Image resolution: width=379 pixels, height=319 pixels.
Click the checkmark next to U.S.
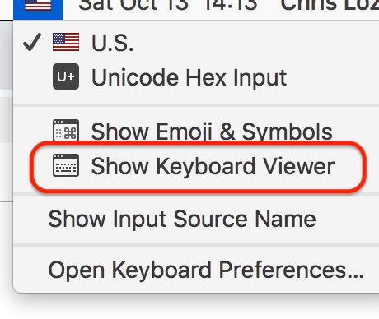[x=32, y=42]
